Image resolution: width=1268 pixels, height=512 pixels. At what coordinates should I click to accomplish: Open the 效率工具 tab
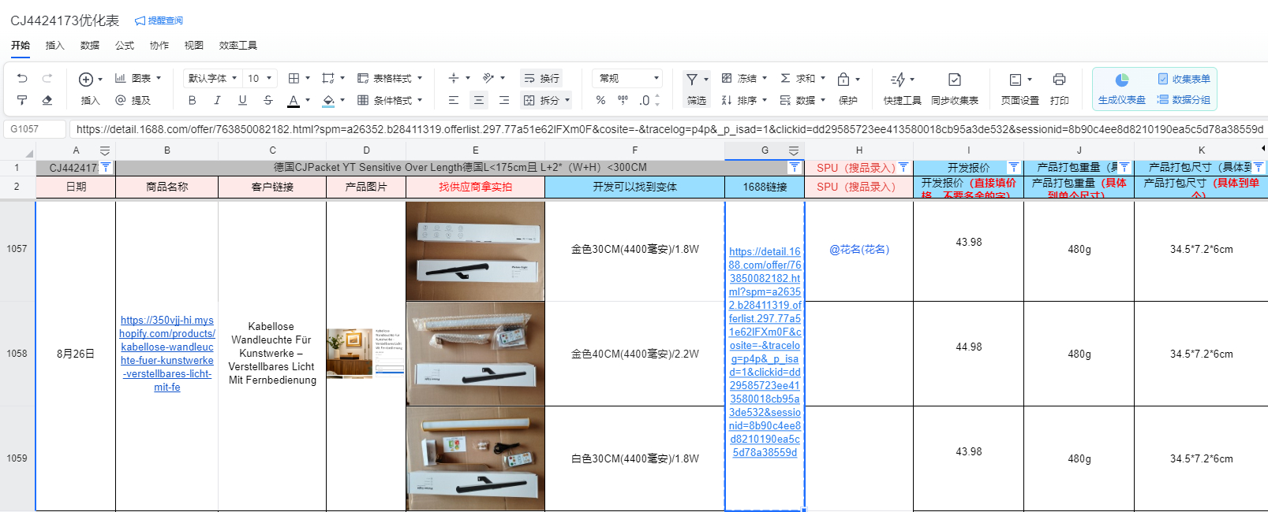point(238,45)
